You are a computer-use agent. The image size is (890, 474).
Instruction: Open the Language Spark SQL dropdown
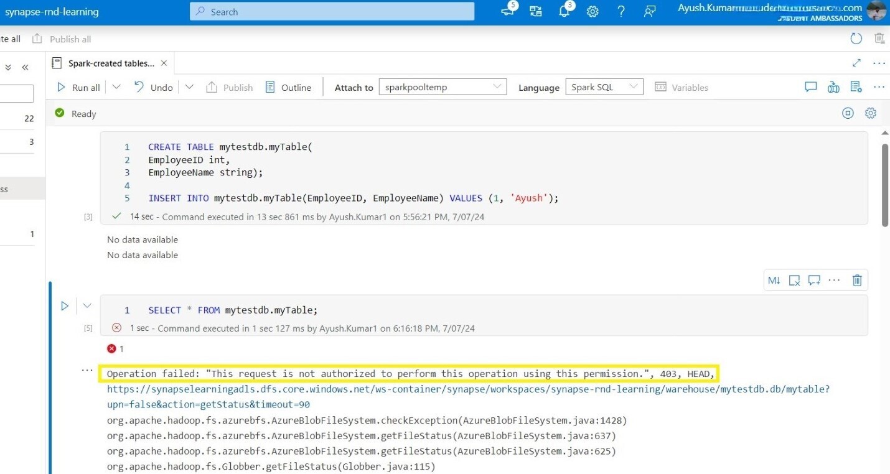tap(634, 86)
